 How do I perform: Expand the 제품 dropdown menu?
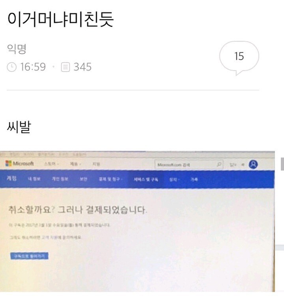[75, 164]
